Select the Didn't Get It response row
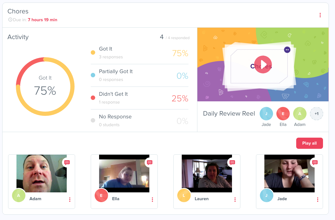This screenshot has height=220, width=335. click(x=140, y=98)
